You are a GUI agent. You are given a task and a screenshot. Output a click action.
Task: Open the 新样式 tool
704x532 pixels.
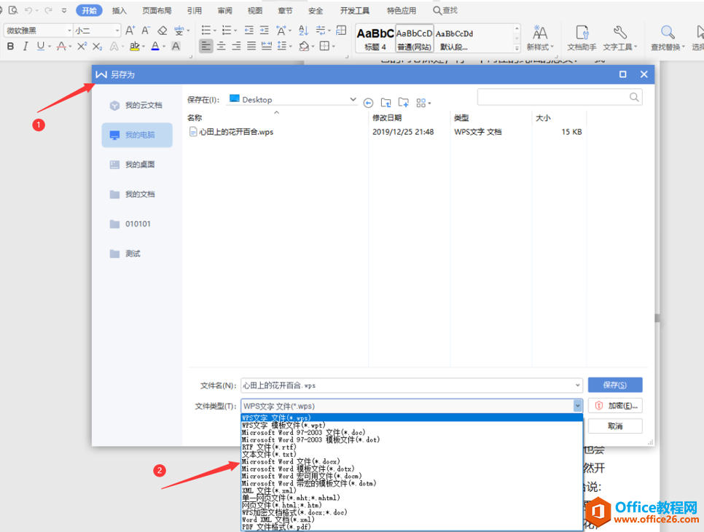click(540, 38)
